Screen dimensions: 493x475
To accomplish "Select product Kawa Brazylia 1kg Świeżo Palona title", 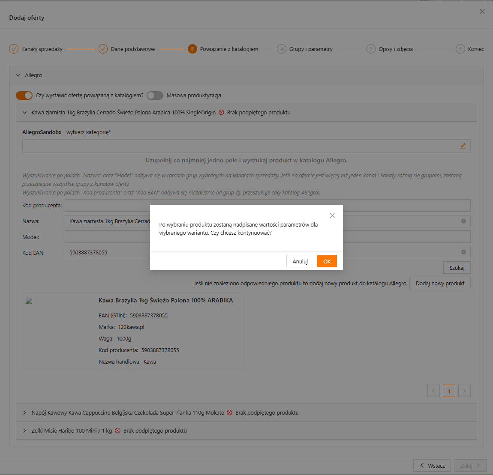I will [x=166, y=300].
